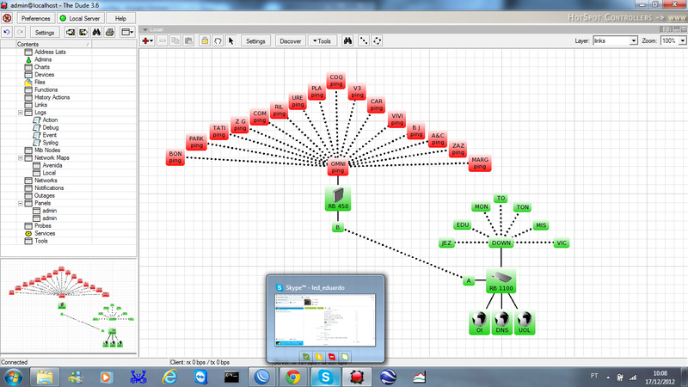Click the export icon in left toolbar
This screenshot has width=688, height=387.
[x=83, y=32]
